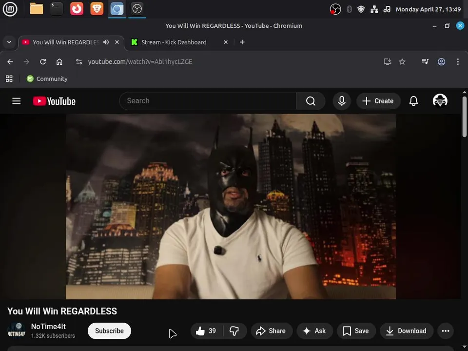Switch to the You Will Win REGARDLESS tab
The height and width of the screenshot is (351, 468).
pyautogui.click(x=66, y=42)
